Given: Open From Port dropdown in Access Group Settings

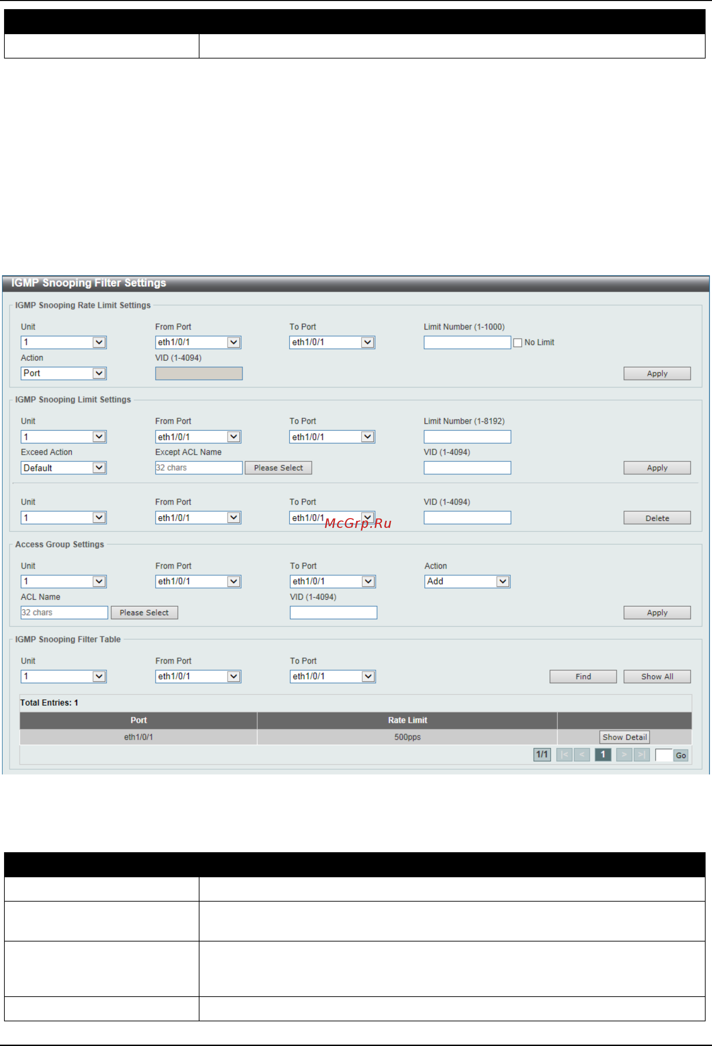Looking at the screenshot, I should pyautogui.click(x=198, y=582).
